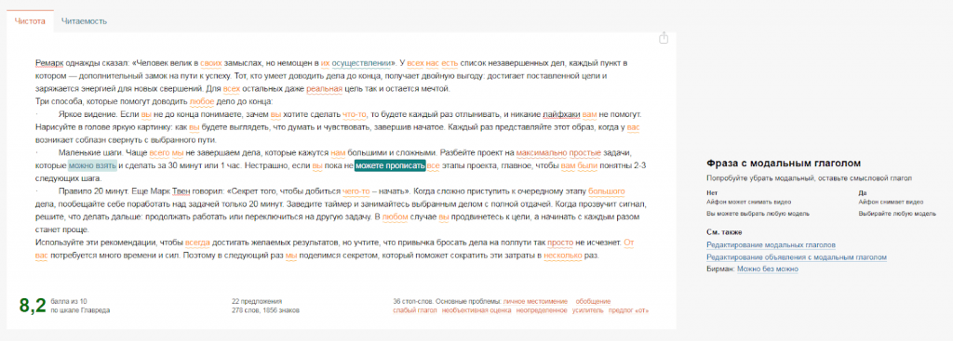Click the underlined word несколько
Screen dimensions: 953x341
(563, 256)
